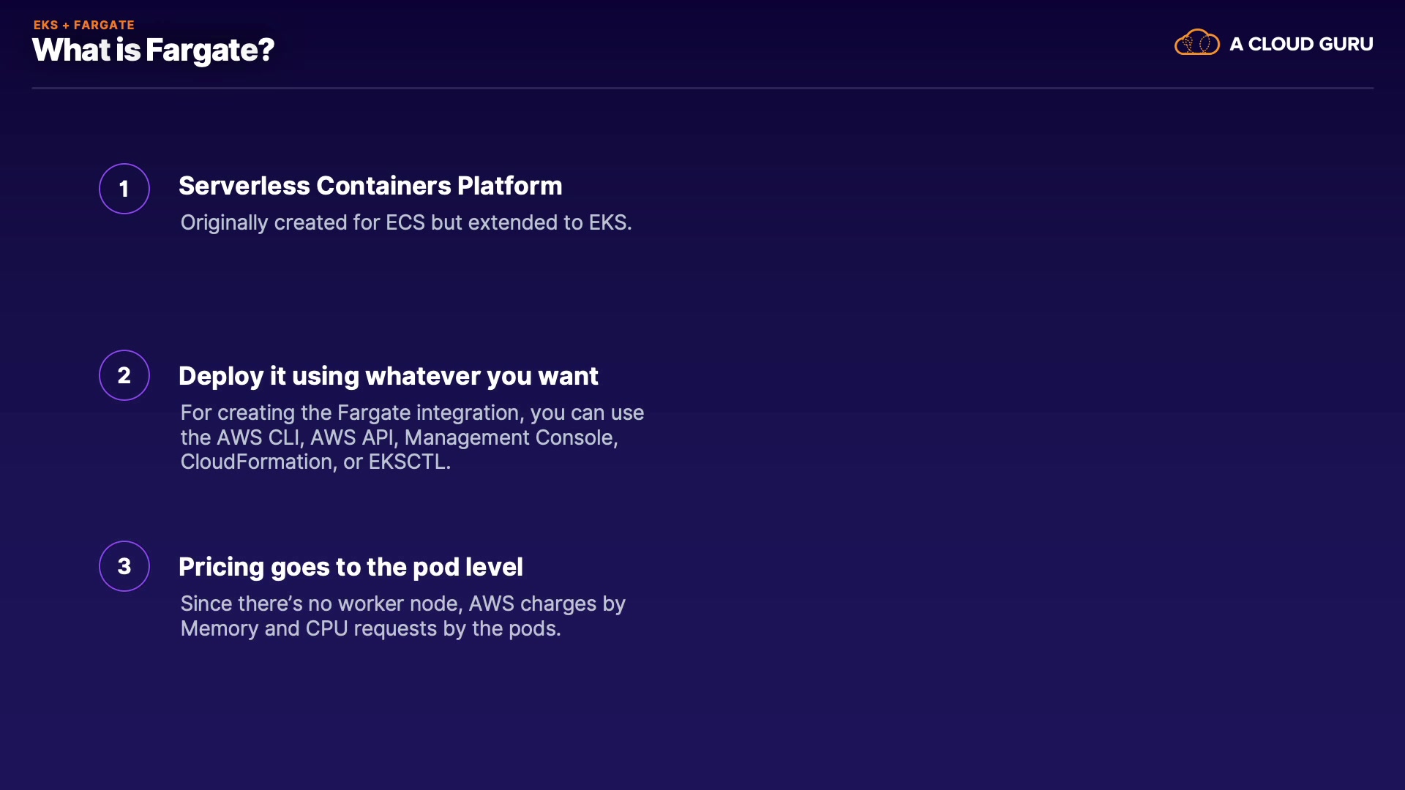Screen dimensions: 1405x790
Task: Click "Deploy it using whatever you want" heading
Action: (388, 376)
